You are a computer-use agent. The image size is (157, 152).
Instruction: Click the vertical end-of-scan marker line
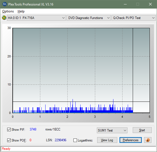pos(133,70)
